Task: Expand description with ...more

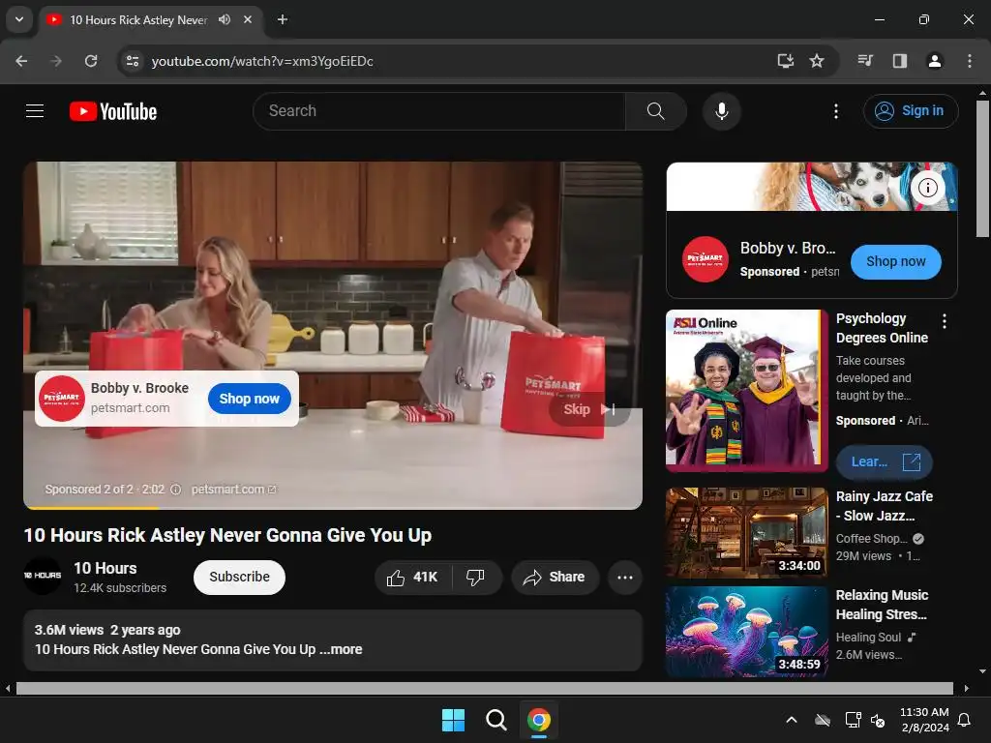Action: point(342,649)
